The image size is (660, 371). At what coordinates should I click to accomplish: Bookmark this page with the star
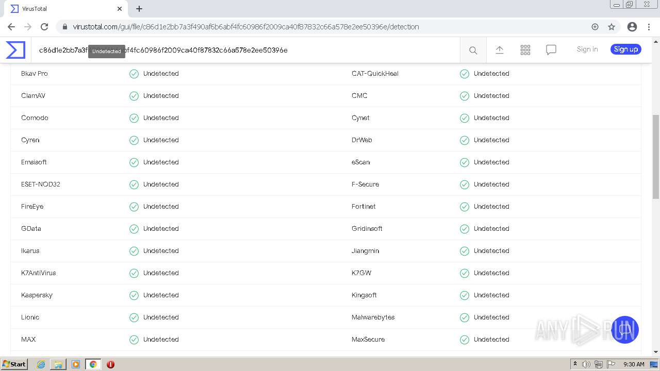click(612, 27)
